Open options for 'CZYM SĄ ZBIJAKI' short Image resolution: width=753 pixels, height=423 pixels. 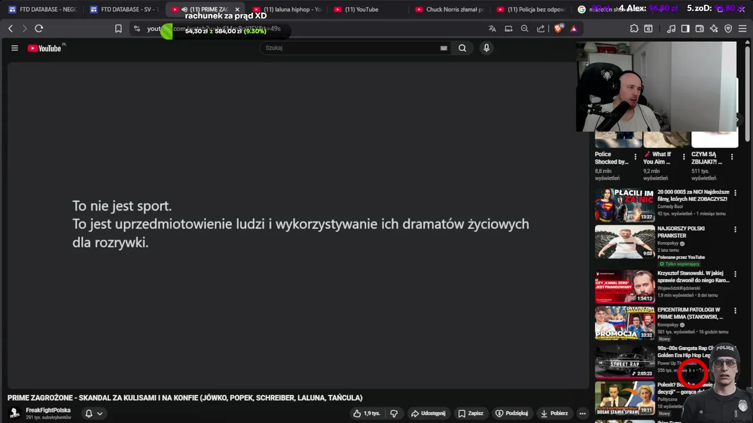pos(732,157)
